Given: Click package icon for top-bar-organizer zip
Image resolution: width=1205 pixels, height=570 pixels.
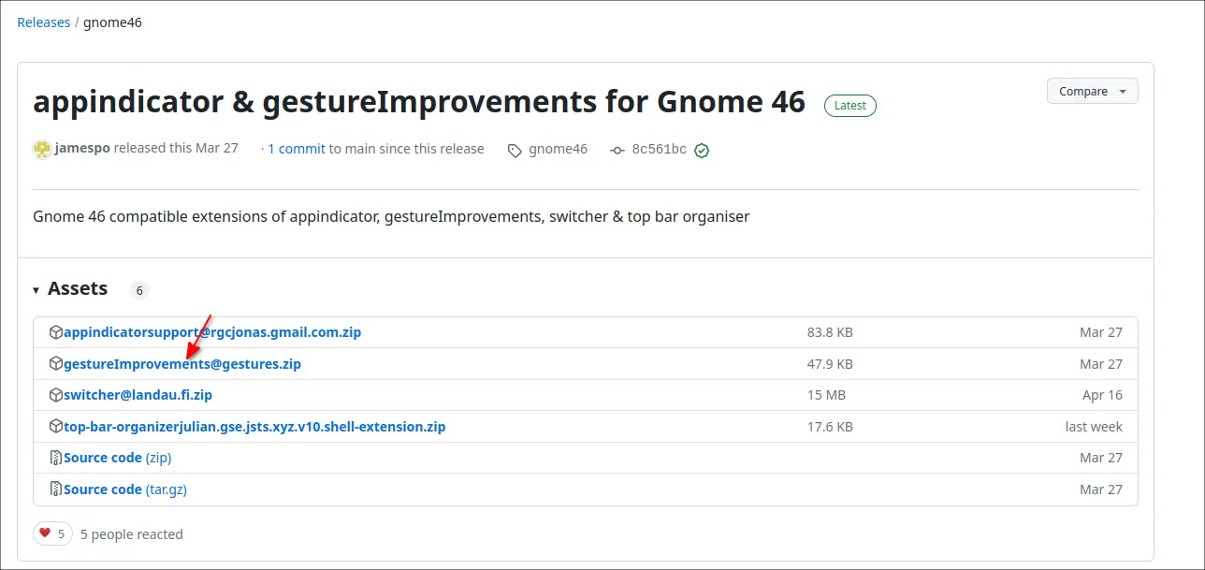Looking at the screenshot, I should click(x=56, y=427).
